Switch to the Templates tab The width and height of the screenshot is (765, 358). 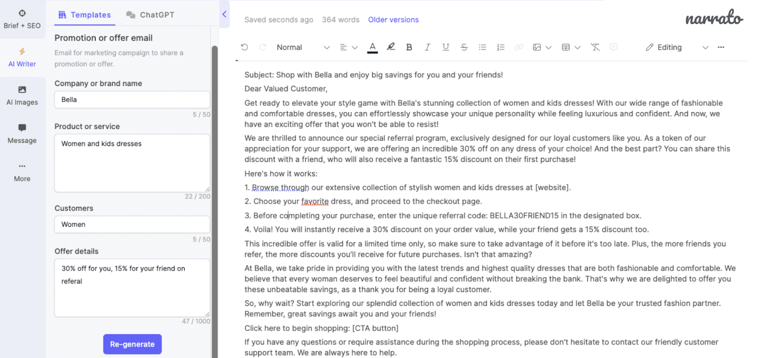click(85, 15)
